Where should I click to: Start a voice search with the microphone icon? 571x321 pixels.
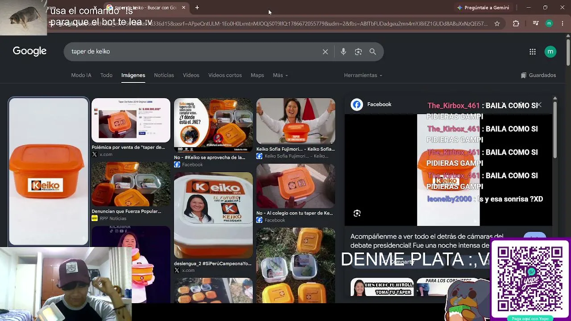(343, 52)
